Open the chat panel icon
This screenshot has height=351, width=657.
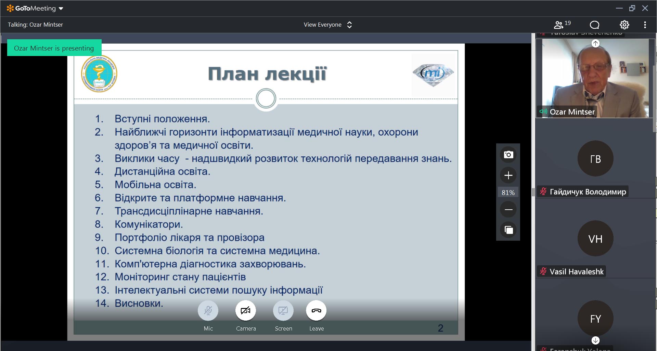595,25
